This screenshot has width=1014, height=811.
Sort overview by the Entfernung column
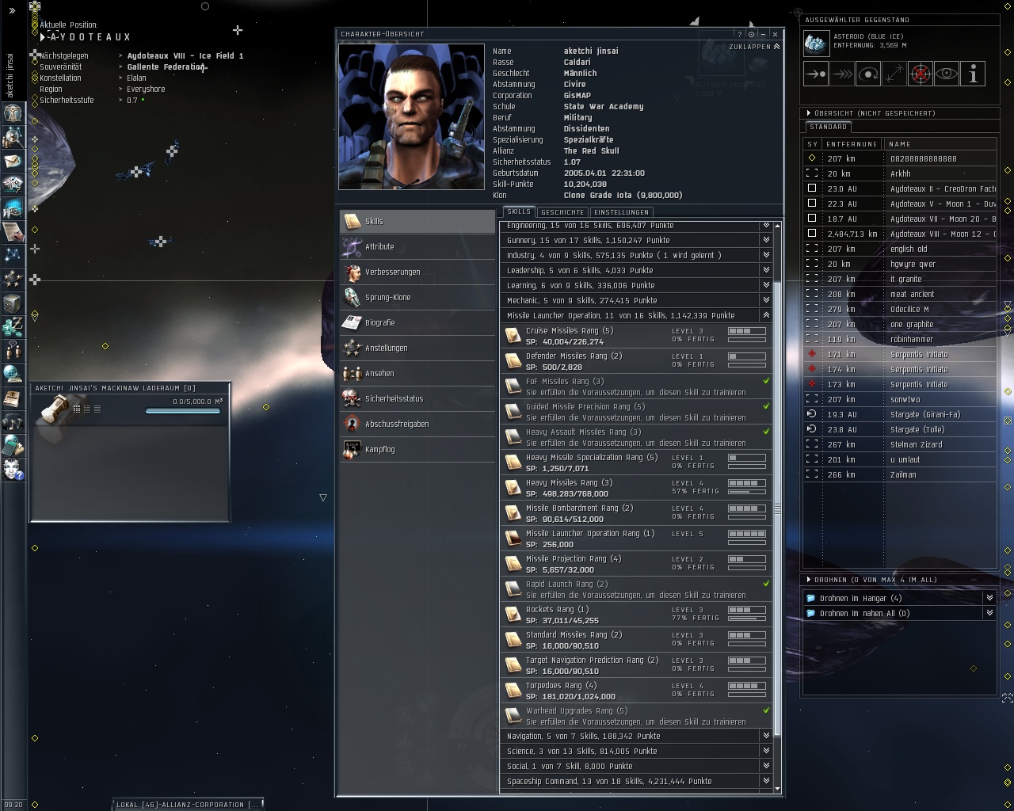[x=852, y=144]
